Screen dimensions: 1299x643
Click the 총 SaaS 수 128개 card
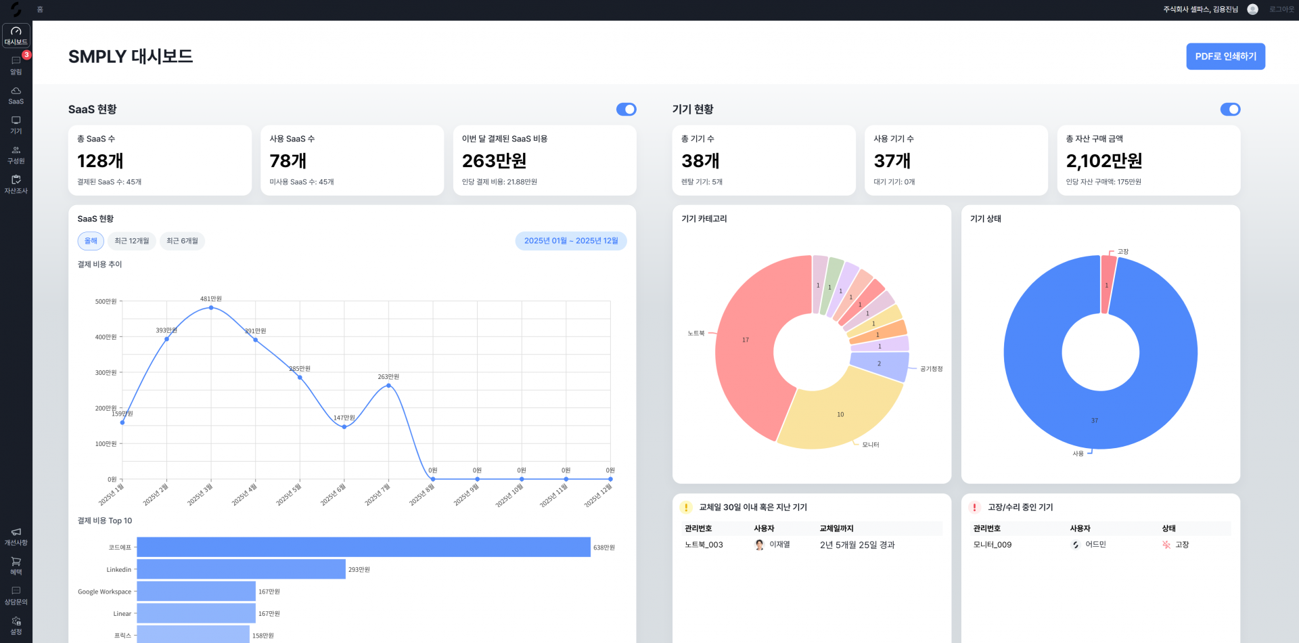[x=160, y=160]
